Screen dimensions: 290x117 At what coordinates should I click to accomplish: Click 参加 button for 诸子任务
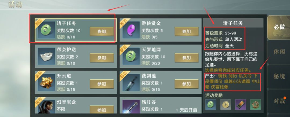(x=102, y=32)
